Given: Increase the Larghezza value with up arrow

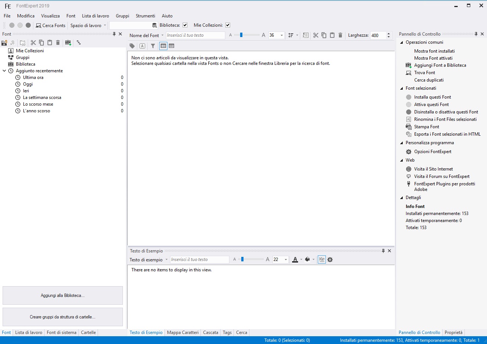Looking at the screenshot, I should [x=389, y=34].
